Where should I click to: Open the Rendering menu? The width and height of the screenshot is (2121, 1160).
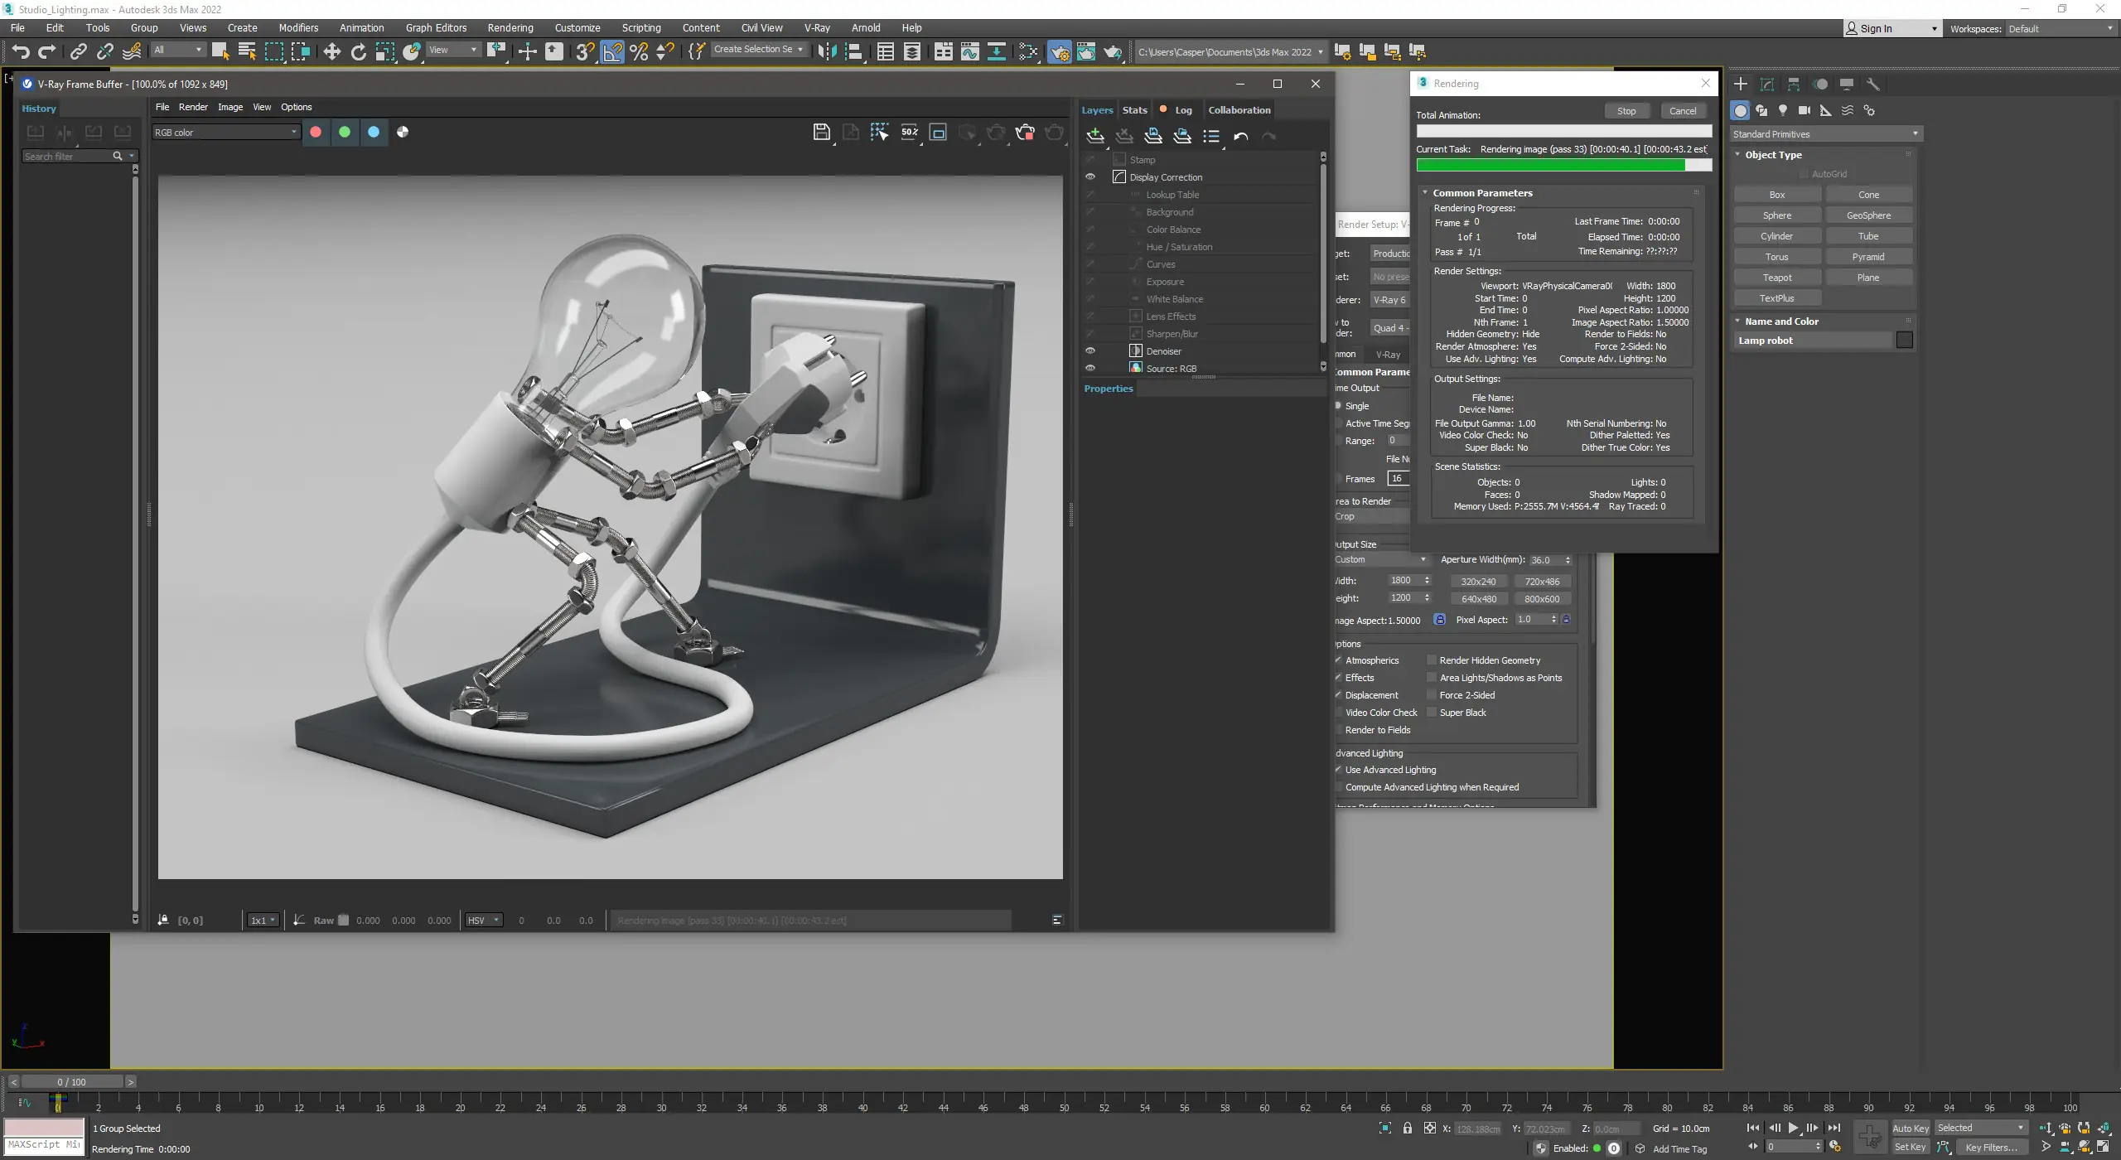[510, 27]
